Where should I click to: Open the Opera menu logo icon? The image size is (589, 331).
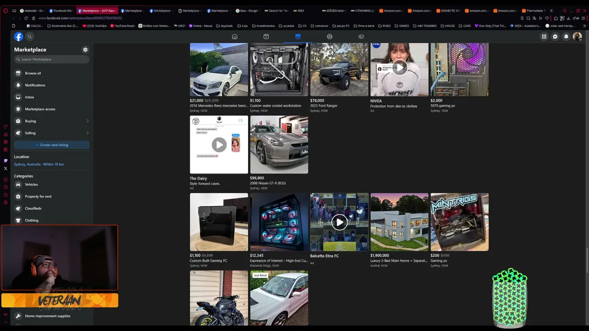pyautogui.click(x=6, y=11)
